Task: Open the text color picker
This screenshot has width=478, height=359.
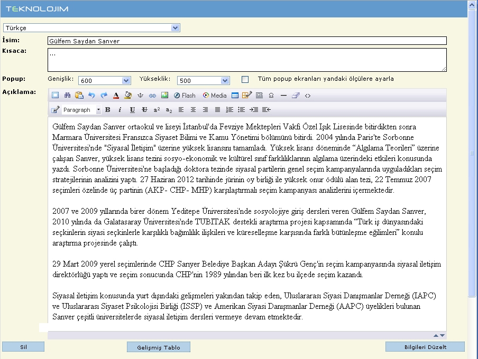Action: pyautogui.click(x=116, y=96)
